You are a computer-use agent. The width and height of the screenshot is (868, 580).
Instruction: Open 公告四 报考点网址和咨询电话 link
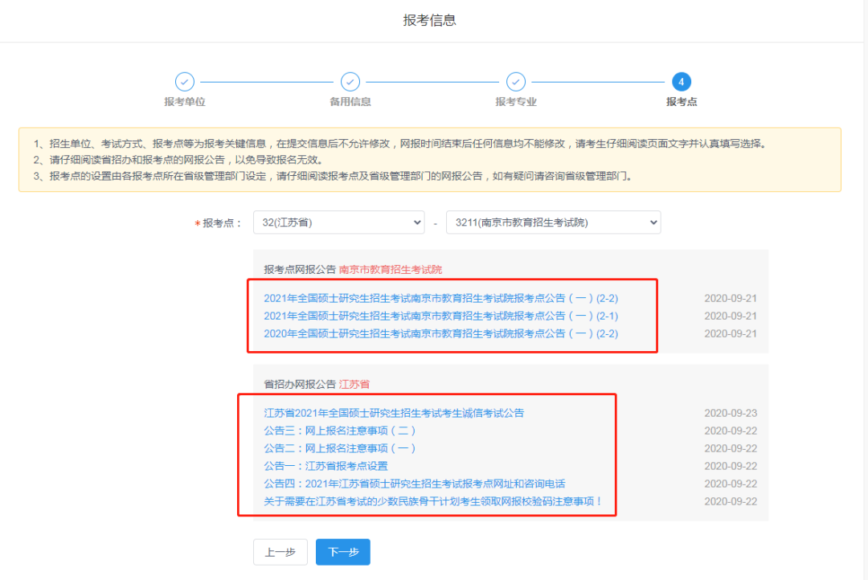(414, 484)
